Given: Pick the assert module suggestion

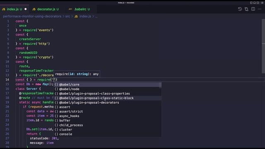Looking at the screenshot, I should point(108,107).
